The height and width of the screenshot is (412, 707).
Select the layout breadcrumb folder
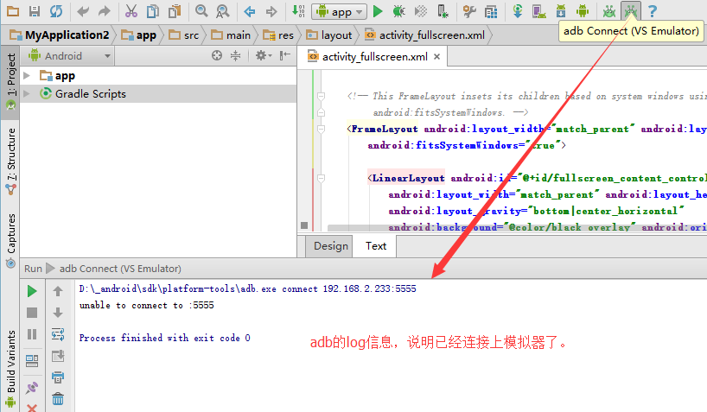pos(328,35)
